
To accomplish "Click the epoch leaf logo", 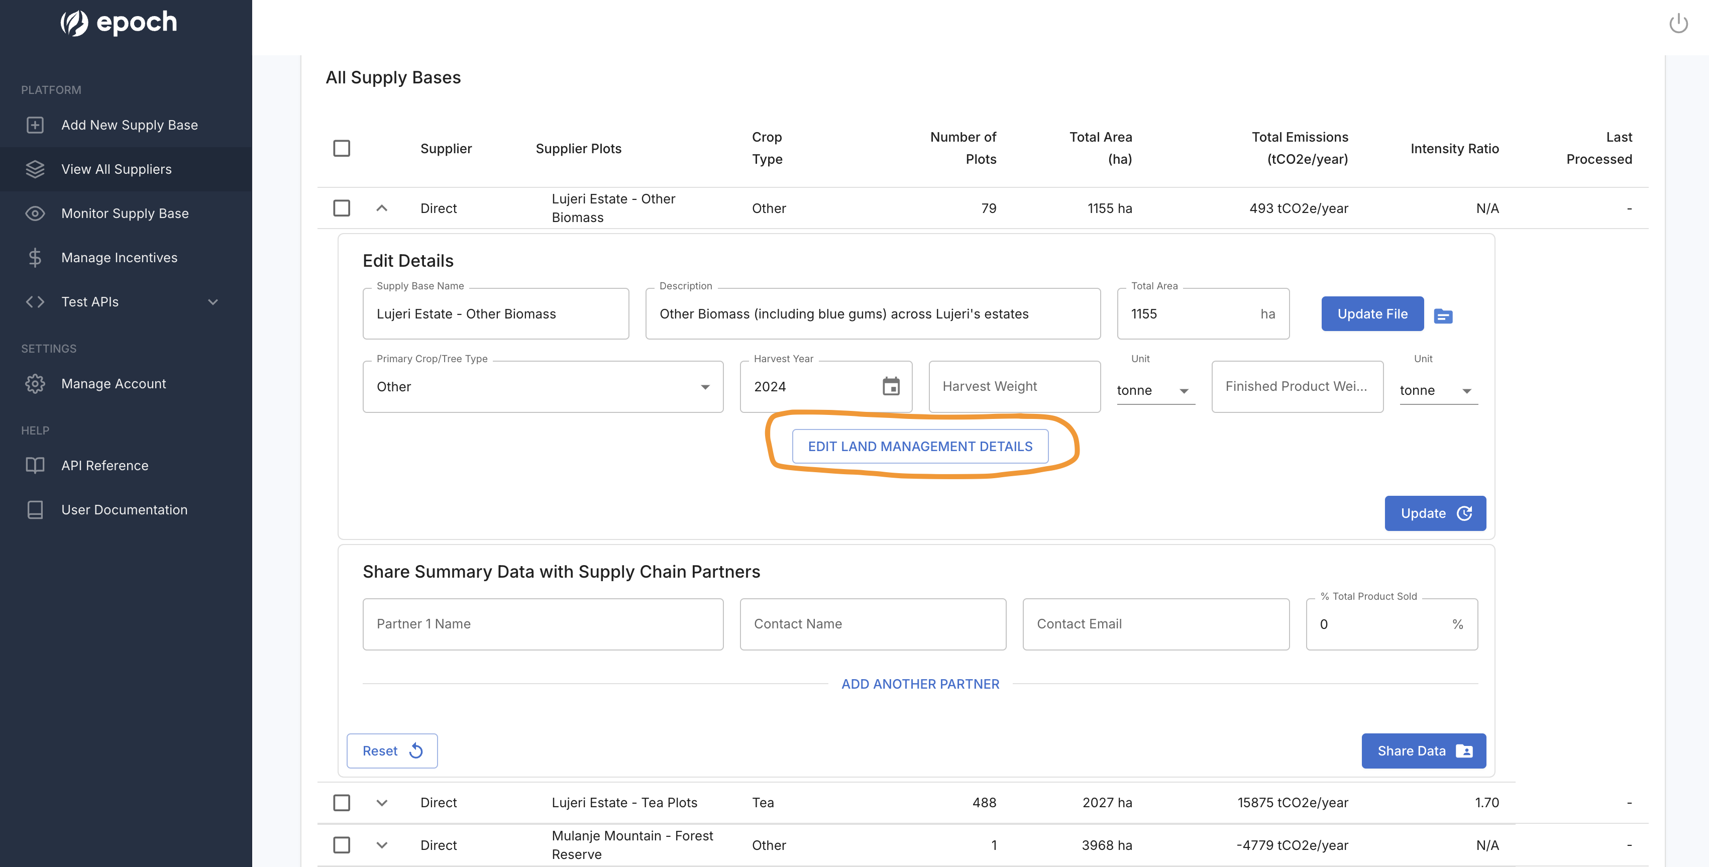I will (x=74, y=23).
